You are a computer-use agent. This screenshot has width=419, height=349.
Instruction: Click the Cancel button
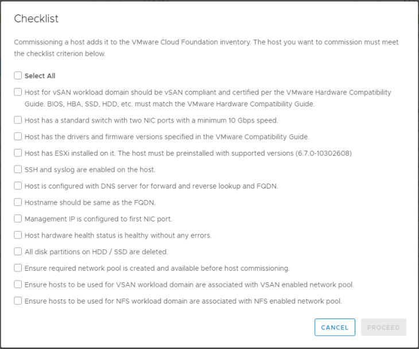click(335, 327)
